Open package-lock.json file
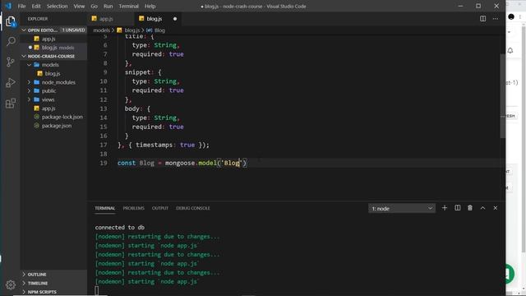 53,117
